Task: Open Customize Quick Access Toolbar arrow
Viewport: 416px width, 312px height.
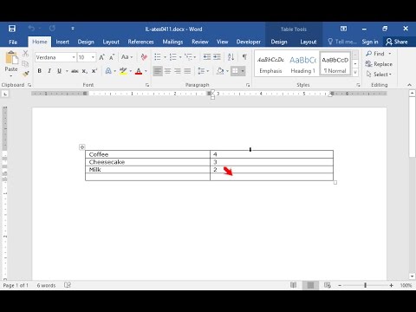Action: click(73, 29)
